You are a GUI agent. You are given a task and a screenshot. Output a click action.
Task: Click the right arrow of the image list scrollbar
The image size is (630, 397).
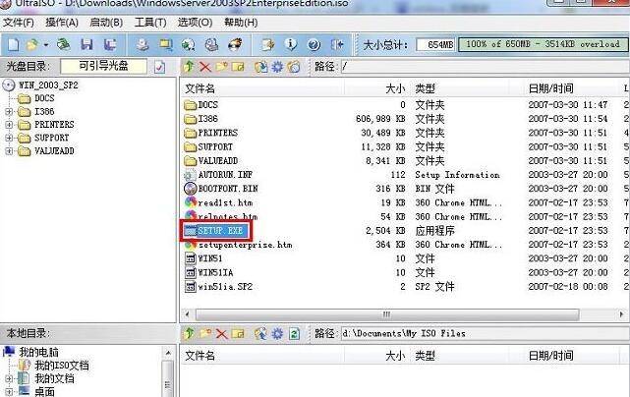tap(621, 314)
